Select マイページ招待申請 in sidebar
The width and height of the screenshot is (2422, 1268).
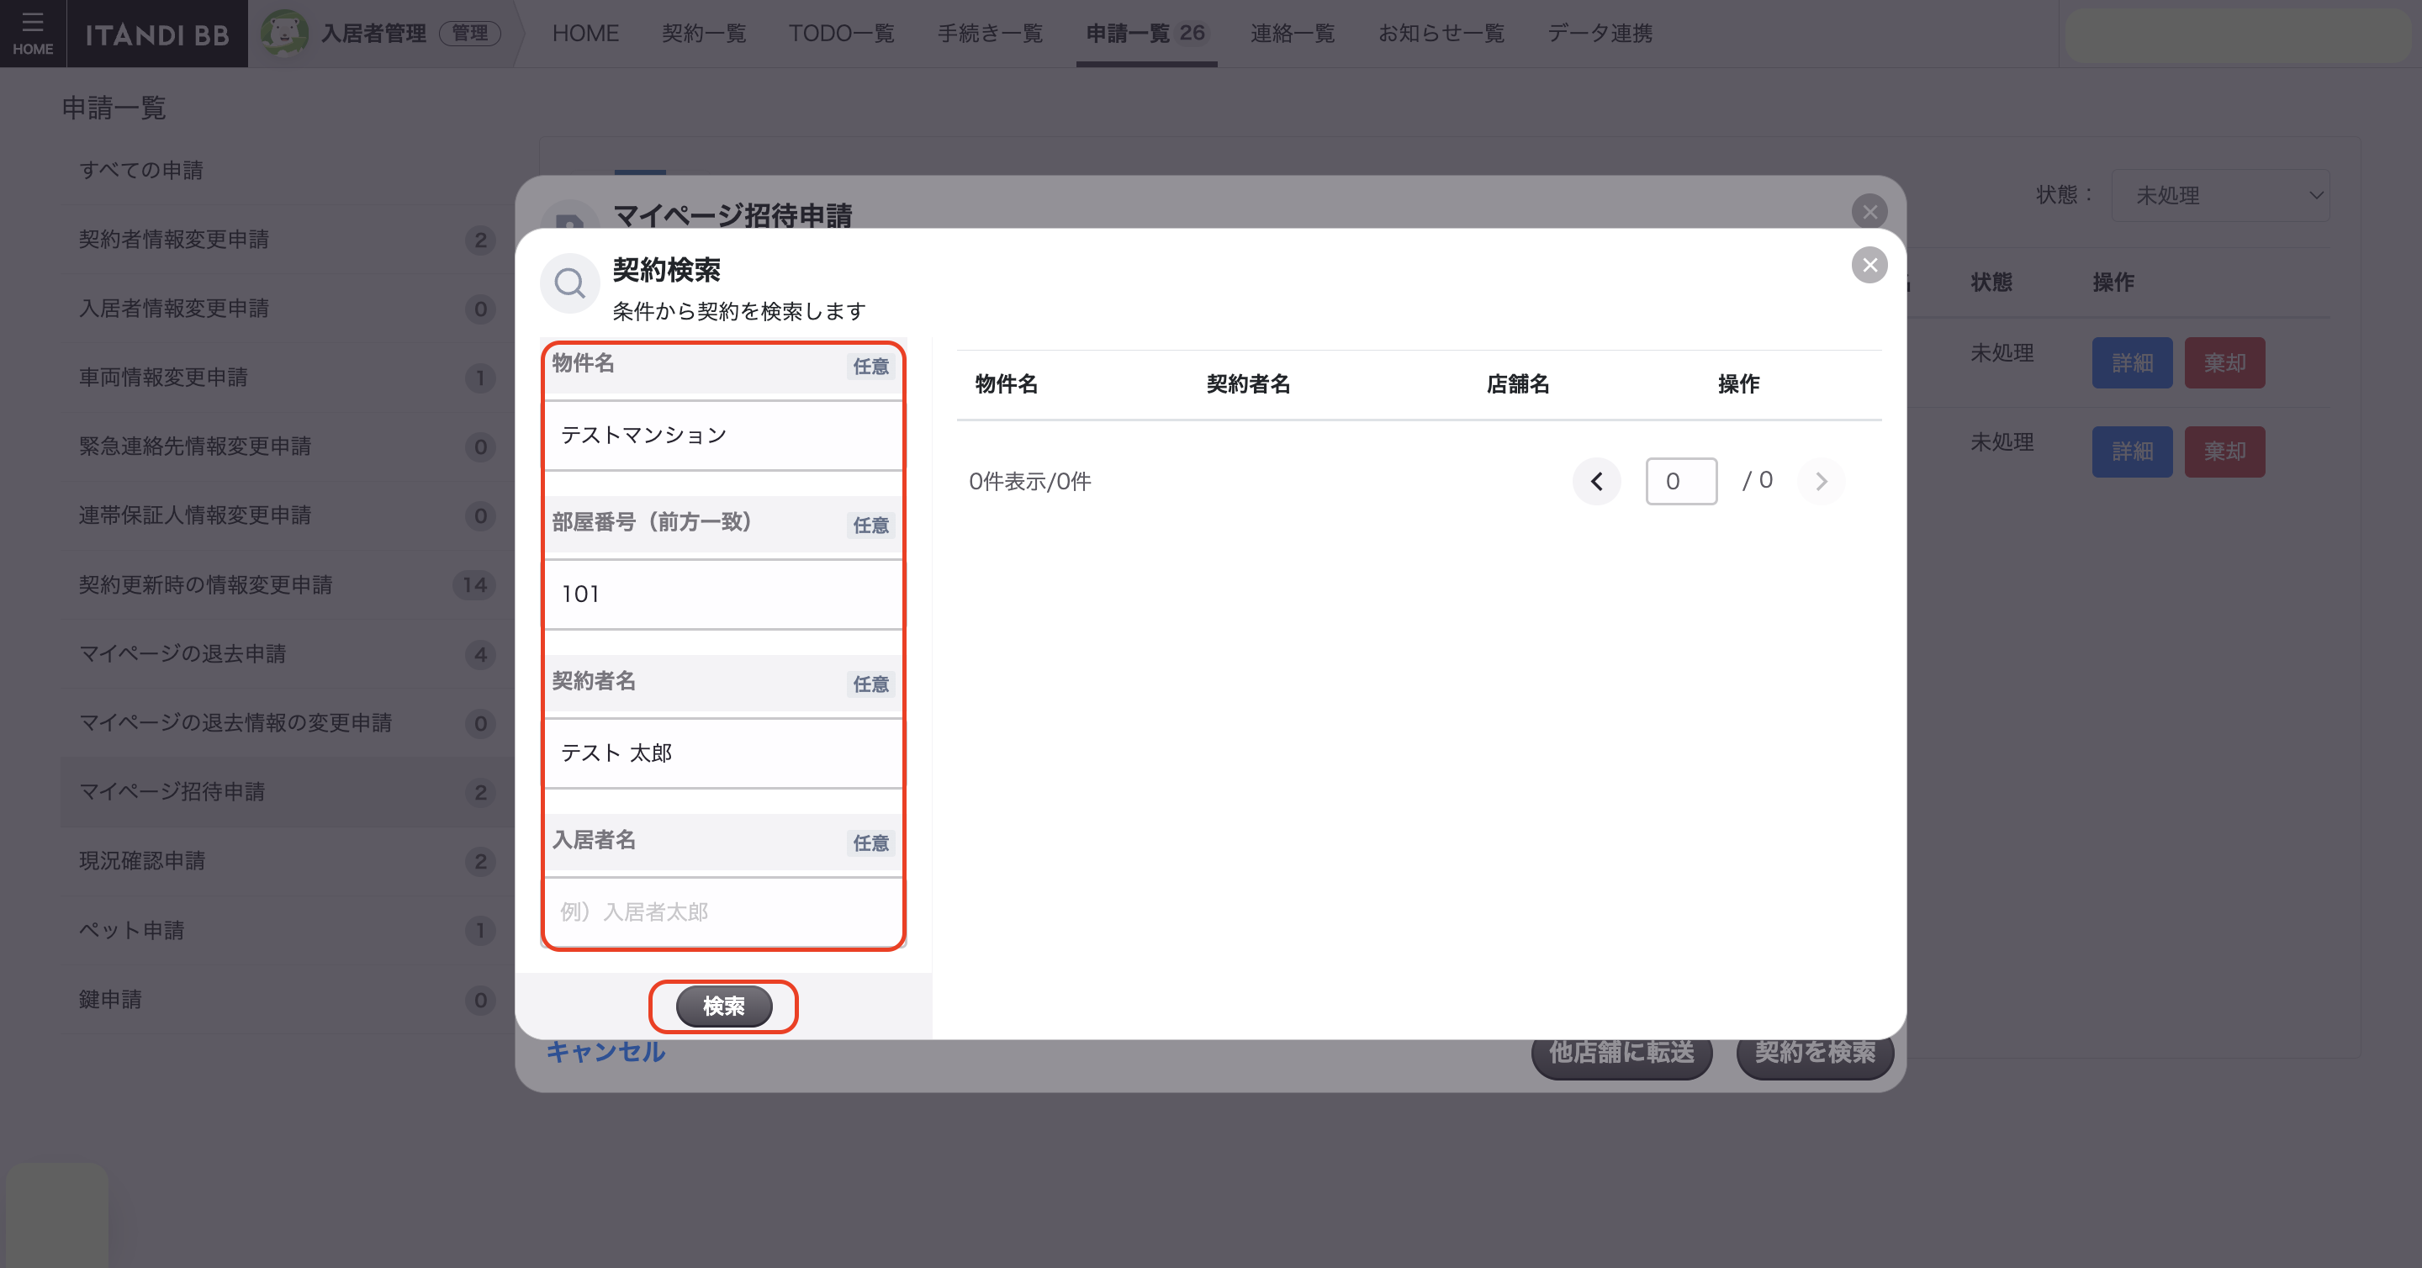[x=287, y=792]
